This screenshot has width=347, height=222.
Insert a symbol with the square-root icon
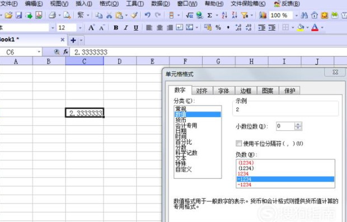point(189,15)
